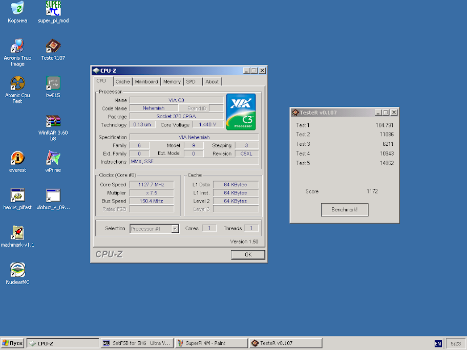
Task: Click the processor Name field VIA C3
Action: click(176, 100)
